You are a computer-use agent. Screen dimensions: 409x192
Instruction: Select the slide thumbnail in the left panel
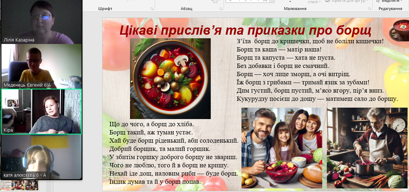[19, 185]
